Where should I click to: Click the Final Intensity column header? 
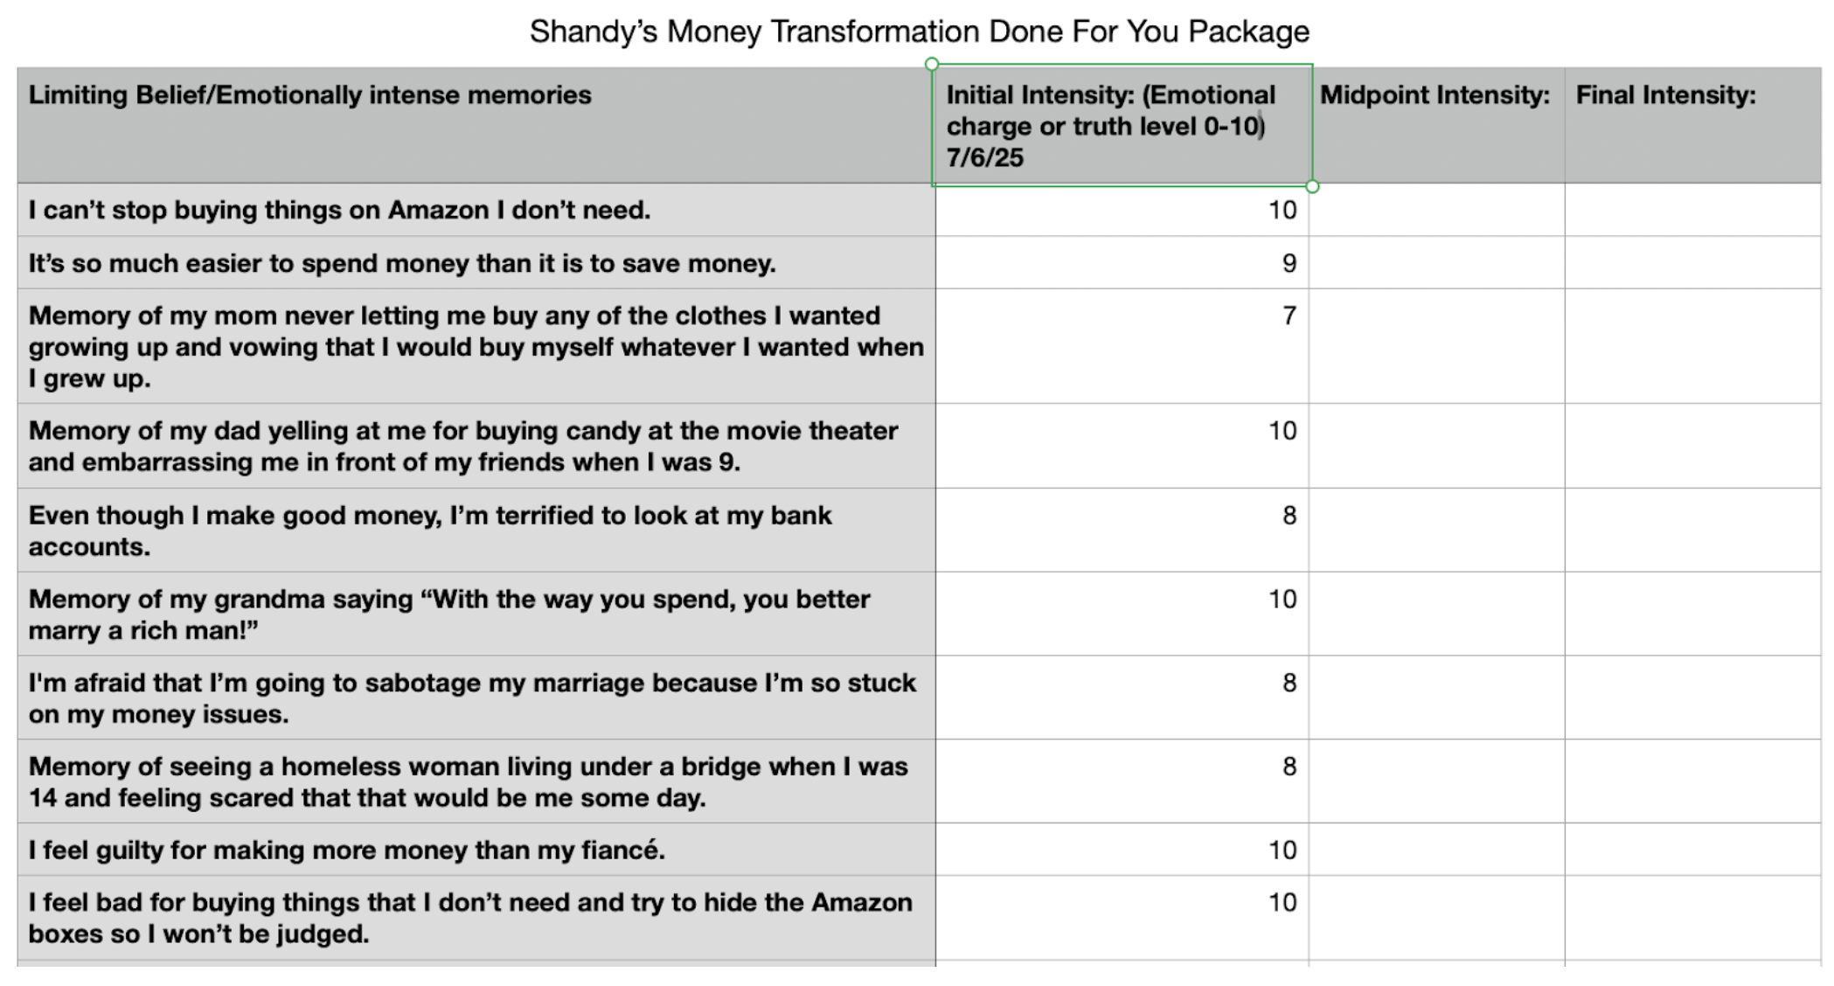[x=1693, y=125]
